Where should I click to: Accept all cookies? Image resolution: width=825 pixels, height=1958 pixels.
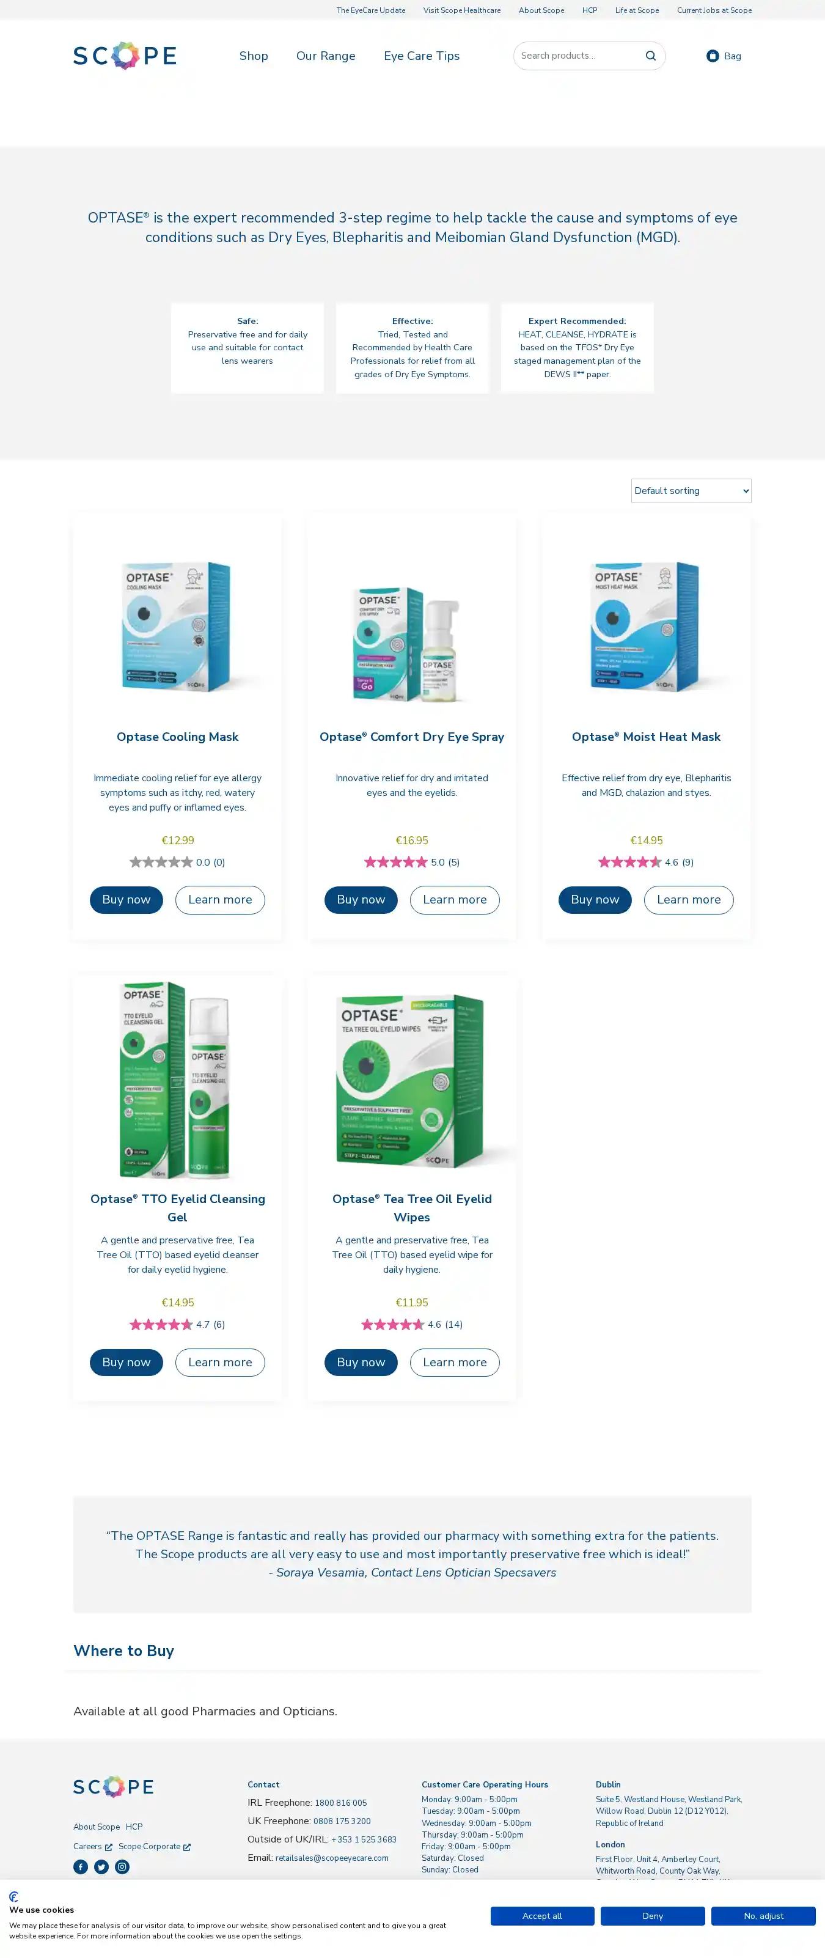pyautogui.click(x=541, y=1915)
